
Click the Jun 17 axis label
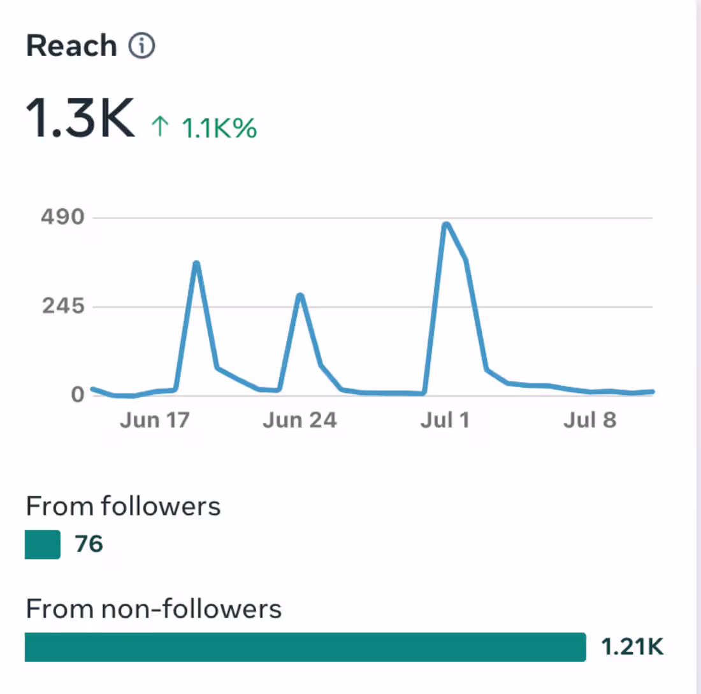point(155,420)
